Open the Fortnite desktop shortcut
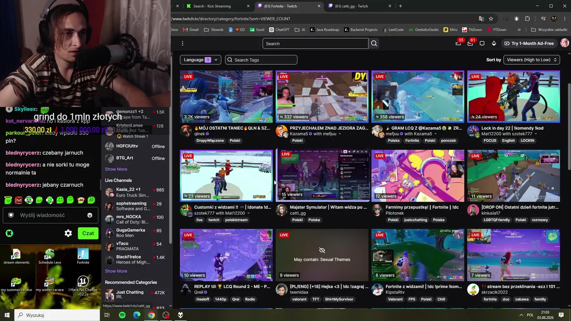The height and width of the screenshot is (321, 571). [83, 256]
